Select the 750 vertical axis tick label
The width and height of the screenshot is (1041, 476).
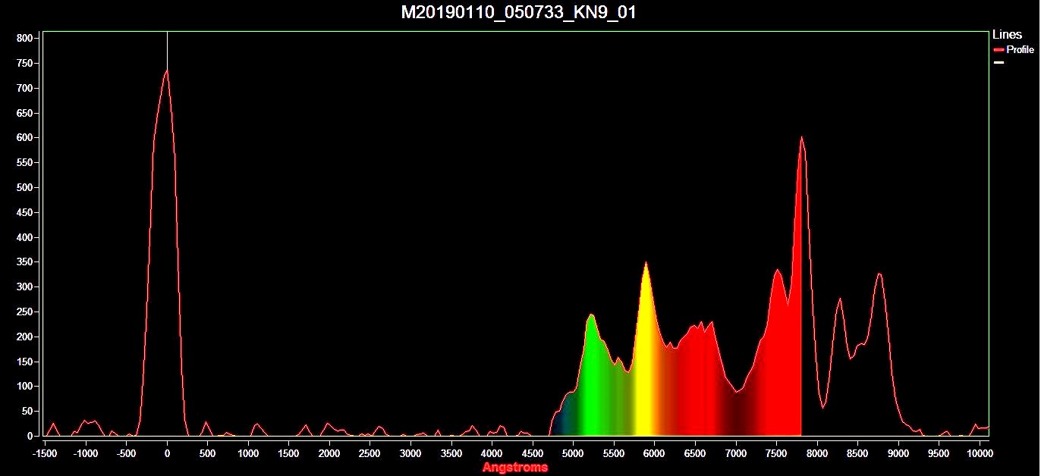point(25,63)
